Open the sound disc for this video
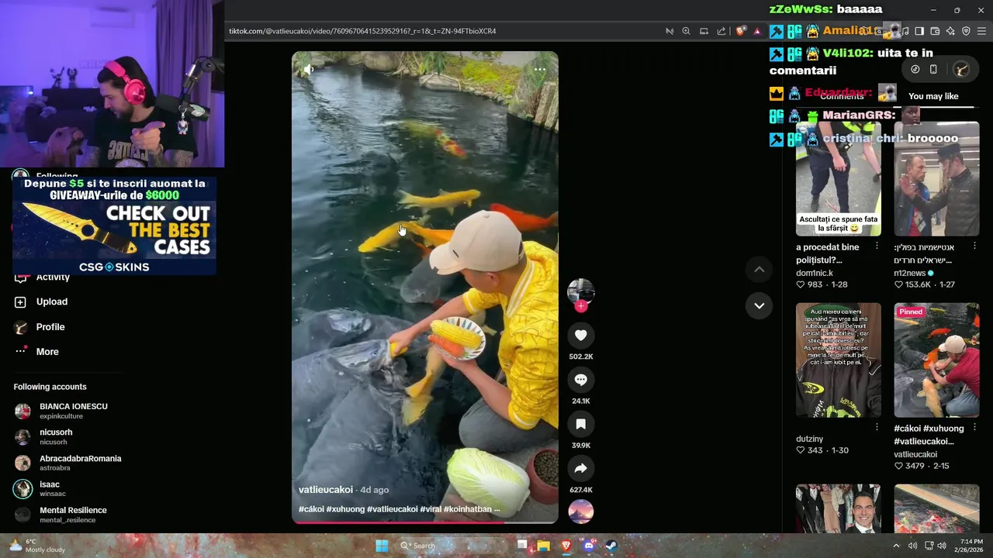 coord(580,511)
